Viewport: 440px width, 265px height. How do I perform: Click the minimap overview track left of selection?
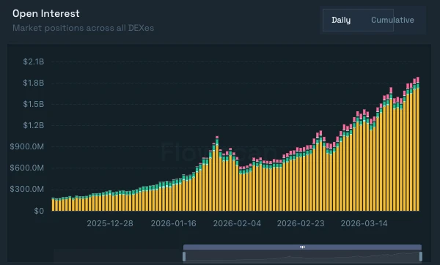click(x=118, y=255)
